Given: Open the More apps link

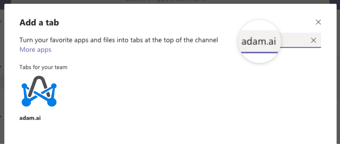Looking at the screenshot, I should (35, 50).
